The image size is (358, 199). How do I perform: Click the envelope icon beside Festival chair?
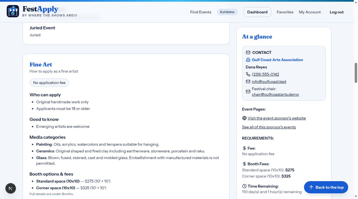pyautogui.click(x=248, y=92)
